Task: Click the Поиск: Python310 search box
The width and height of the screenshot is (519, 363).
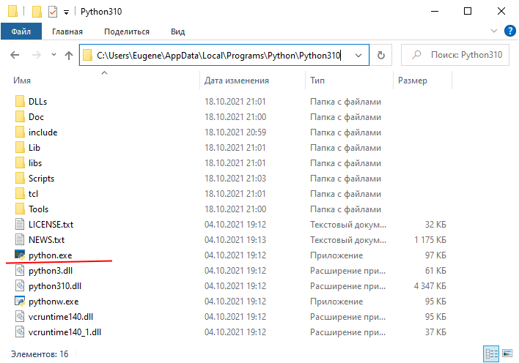Action: 455,55
